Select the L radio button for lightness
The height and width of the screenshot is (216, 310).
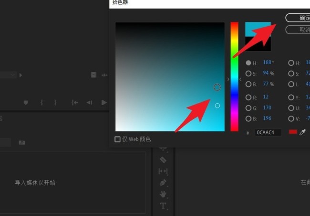(291, 84)
